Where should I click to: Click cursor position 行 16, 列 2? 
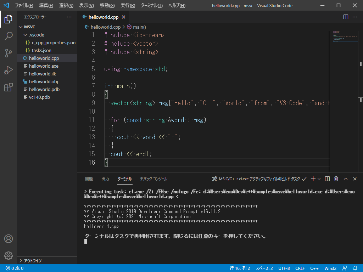(240, 268)
